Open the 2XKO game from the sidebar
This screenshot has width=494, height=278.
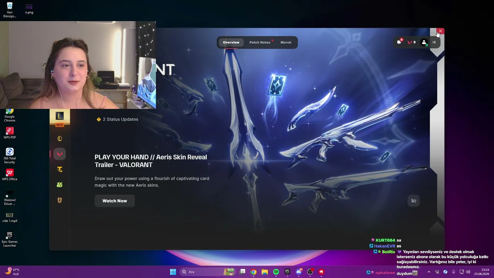[59, 185]
